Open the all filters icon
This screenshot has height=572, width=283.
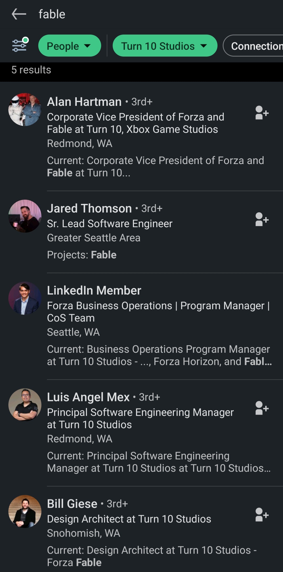[20, 45]
